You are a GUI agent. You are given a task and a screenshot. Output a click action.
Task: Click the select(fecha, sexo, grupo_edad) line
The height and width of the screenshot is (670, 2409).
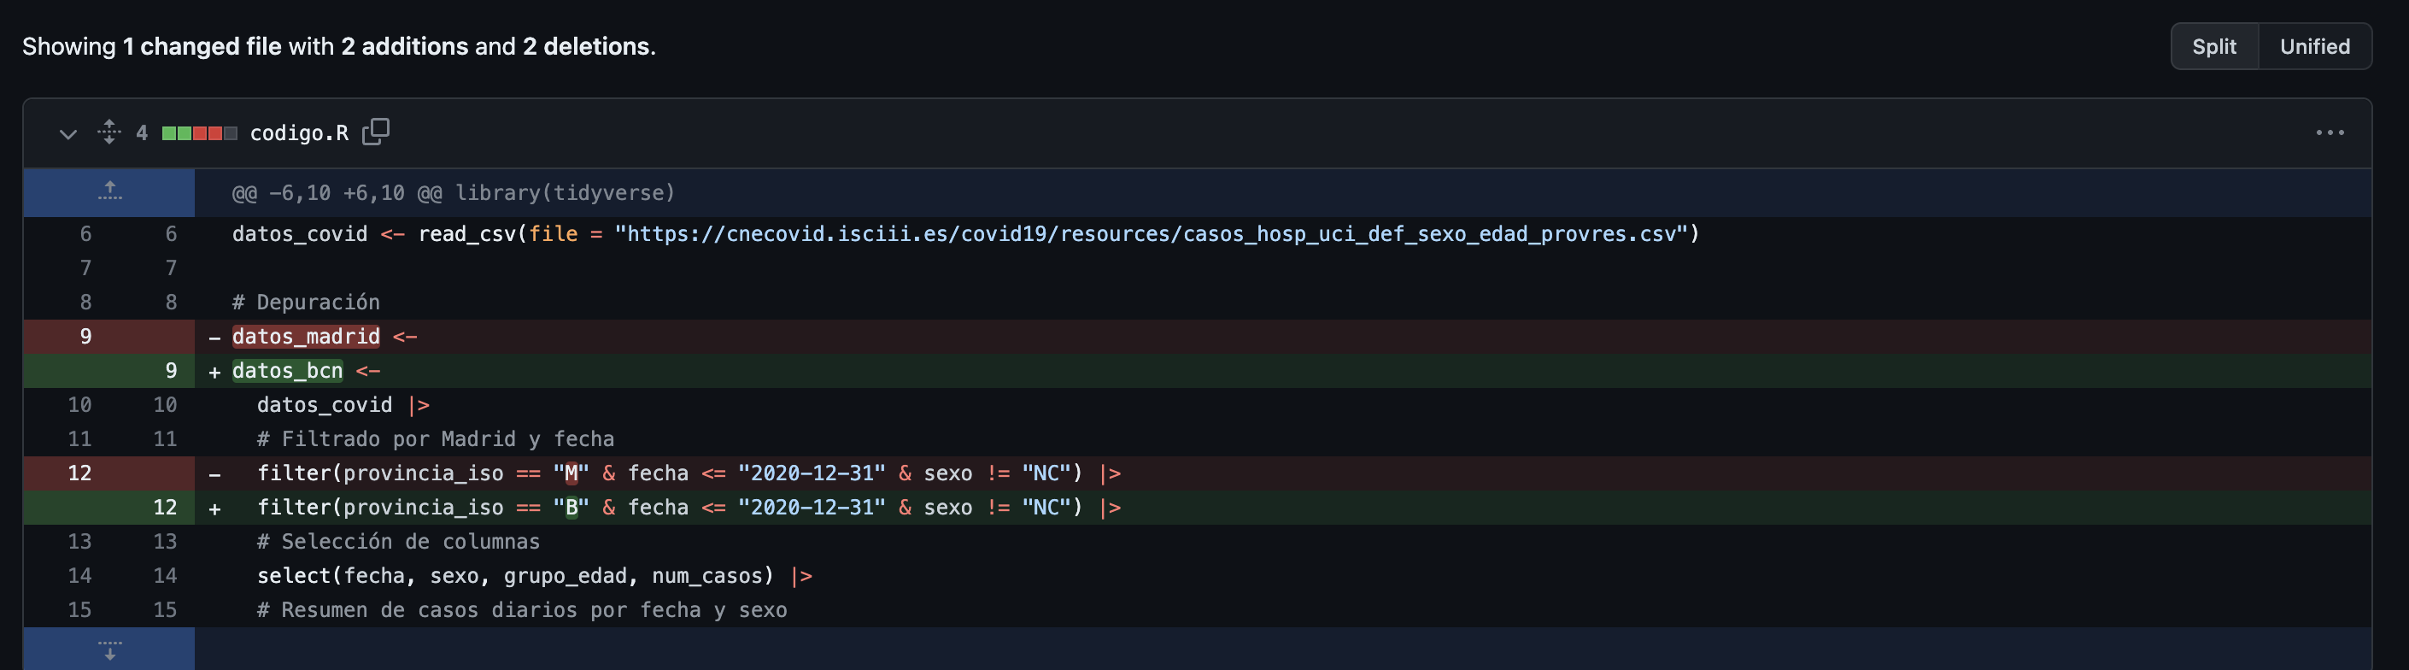point(514,575)
